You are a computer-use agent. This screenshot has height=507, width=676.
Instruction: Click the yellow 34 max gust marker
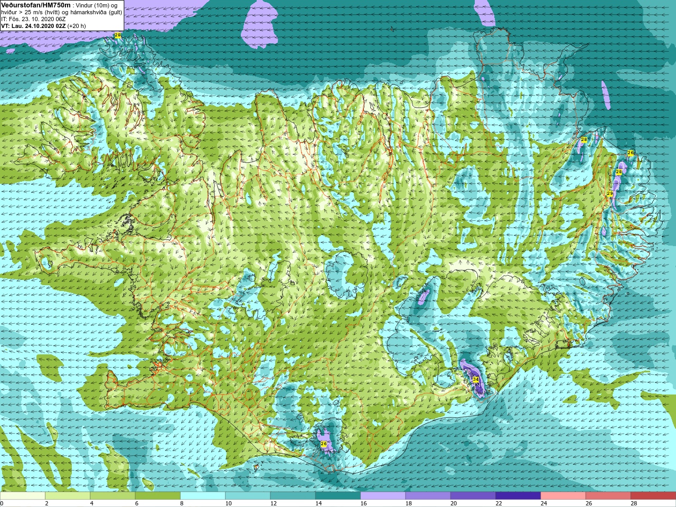(475, 379)
